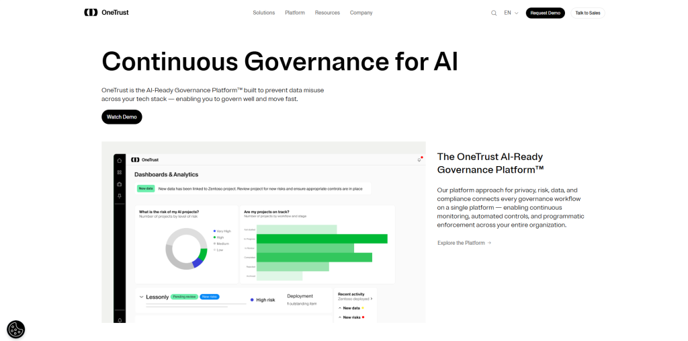Click the green segment of the donut chart
This screenshot has width=688, height=341.
pyautogui.click(x=203, y=256)
